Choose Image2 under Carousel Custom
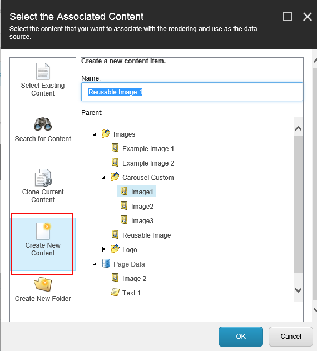The image size is (317, 351). [x=142, y=207]
